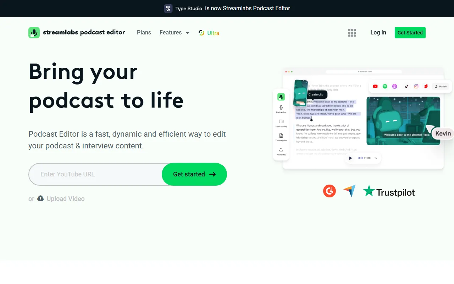Click the Spotify icon in preview image
The image size is (454, 284).
click(x=385, y=86)
